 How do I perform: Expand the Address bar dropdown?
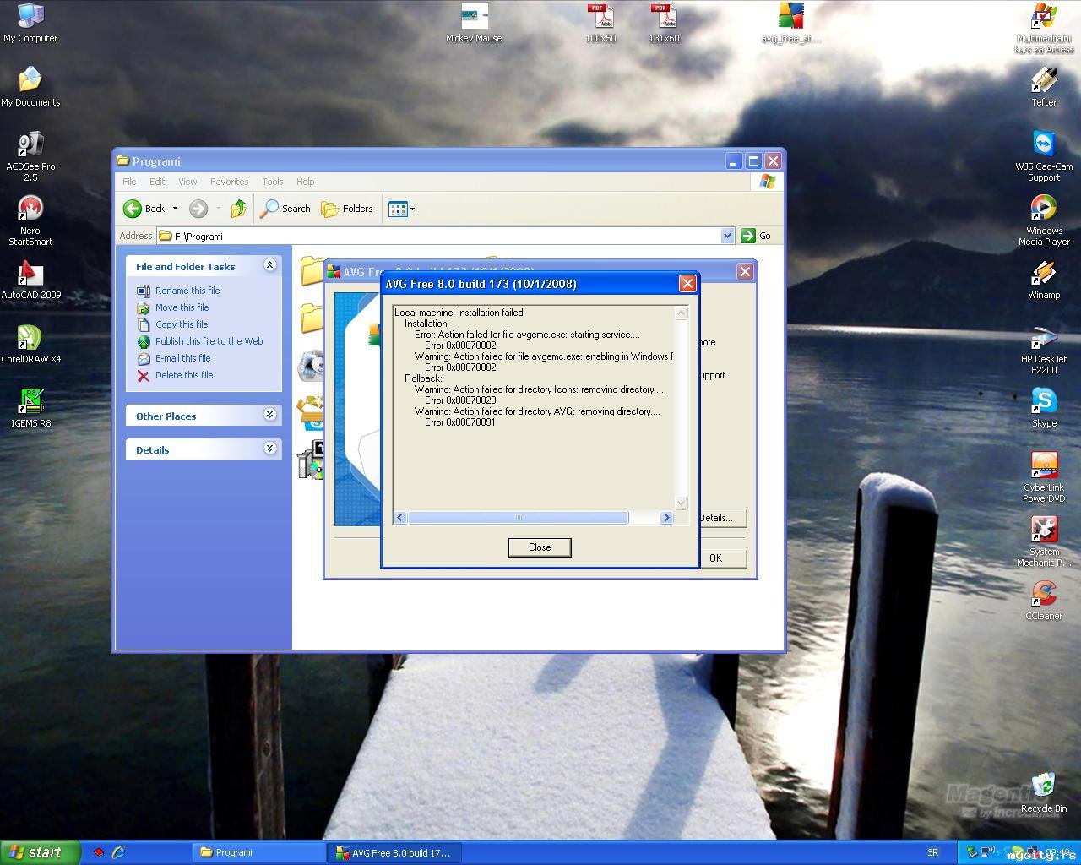click(728, 236)
